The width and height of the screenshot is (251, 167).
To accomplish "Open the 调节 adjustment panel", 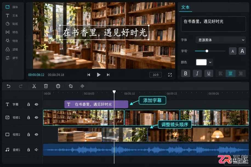I will (x=12, y=58).
